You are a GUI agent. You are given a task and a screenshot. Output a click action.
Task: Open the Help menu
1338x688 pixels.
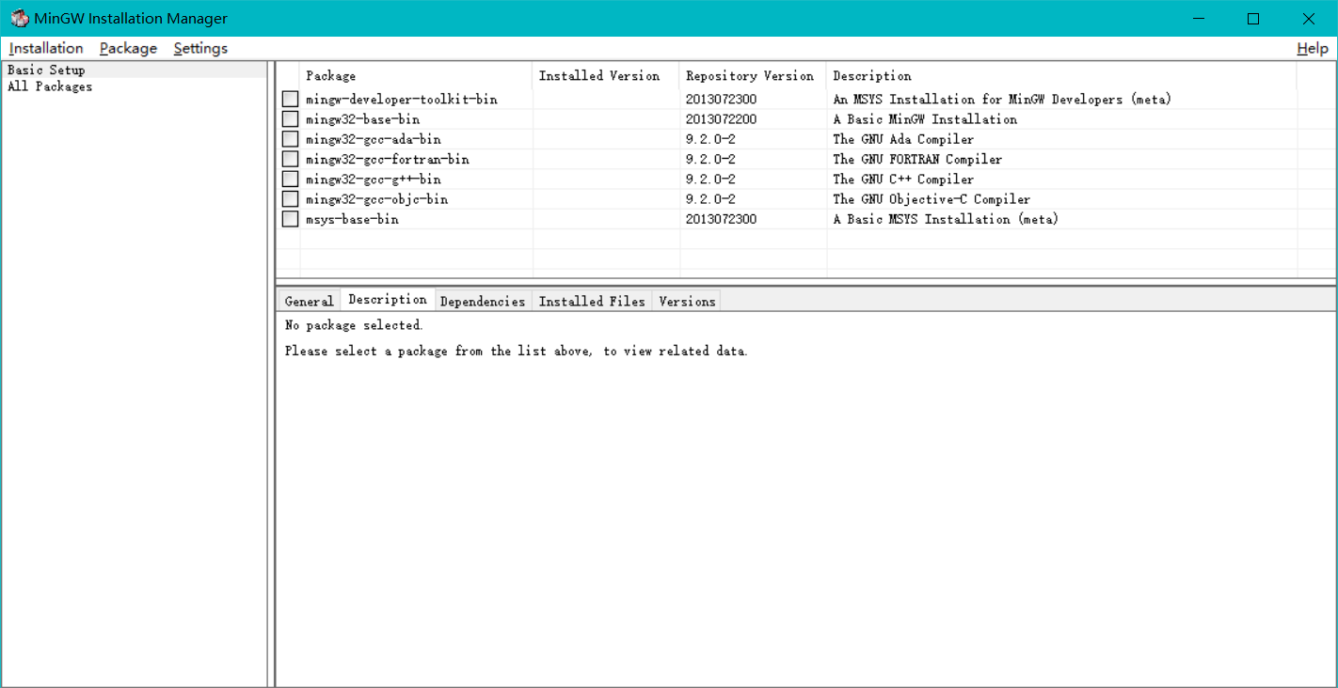click(x=1312, y=48)
